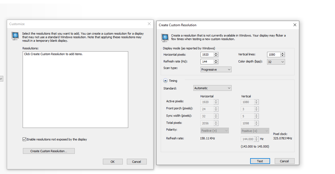Image resolution: width=335 pixels, height=174 pixels.
Task: Open the Standard dropdown showing Automatic
Action: pos(212,88)
